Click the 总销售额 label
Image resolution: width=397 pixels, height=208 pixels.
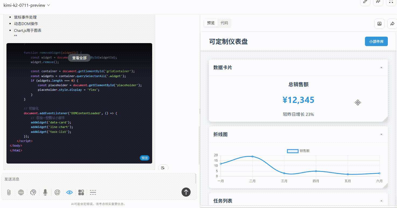(x=298, y=84)
